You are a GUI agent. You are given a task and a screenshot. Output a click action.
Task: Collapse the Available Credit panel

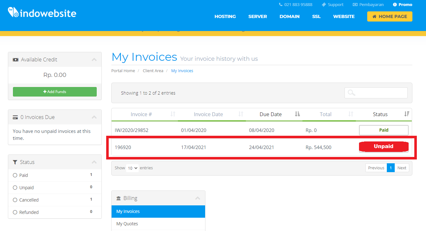[x=94, y=59]
